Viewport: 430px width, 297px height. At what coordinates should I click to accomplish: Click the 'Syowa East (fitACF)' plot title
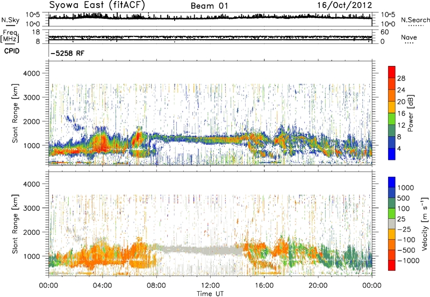click(x=97, y=5)
